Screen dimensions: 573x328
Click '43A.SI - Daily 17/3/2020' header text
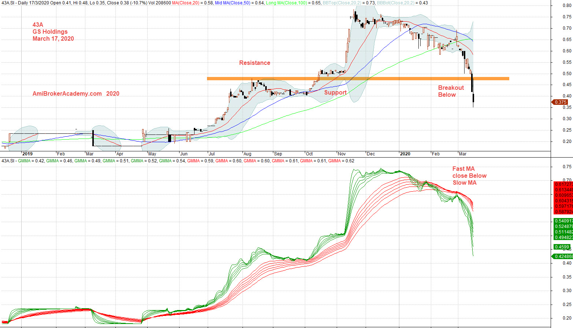pyautogui.click(x=26, y=3)
